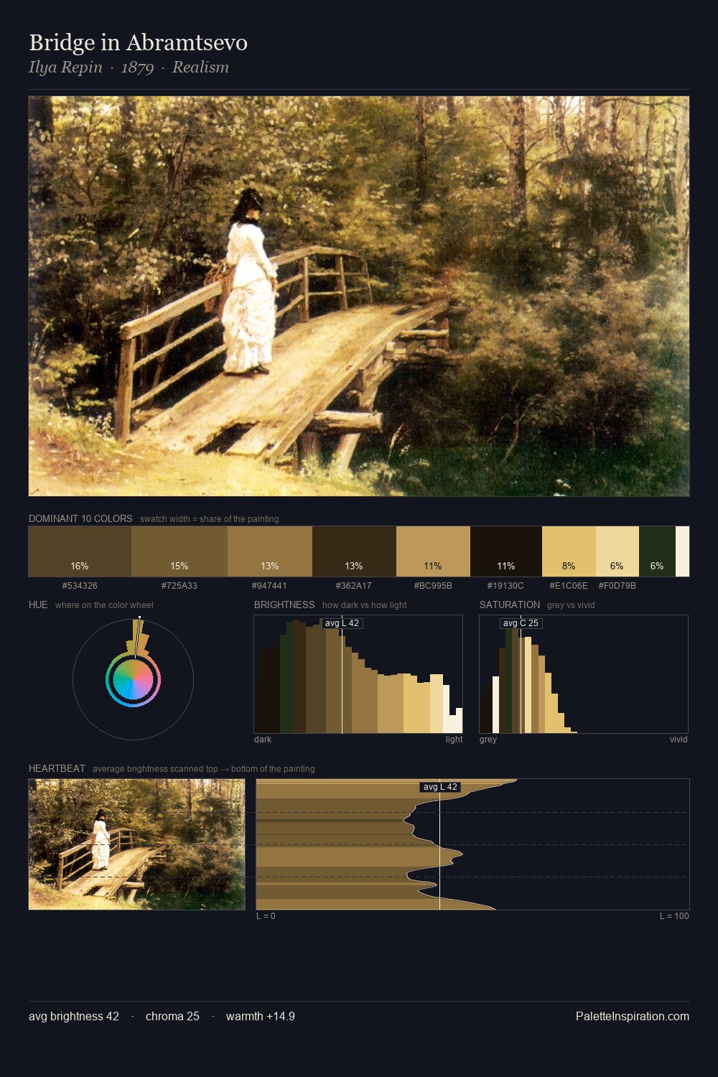Click the 'BRIGHTNESS' section heading
This screenshot has width=718, height=1077.
click(284, 605)
